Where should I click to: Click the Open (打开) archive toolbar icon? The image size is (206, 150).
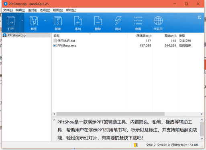tap(11, 23)
